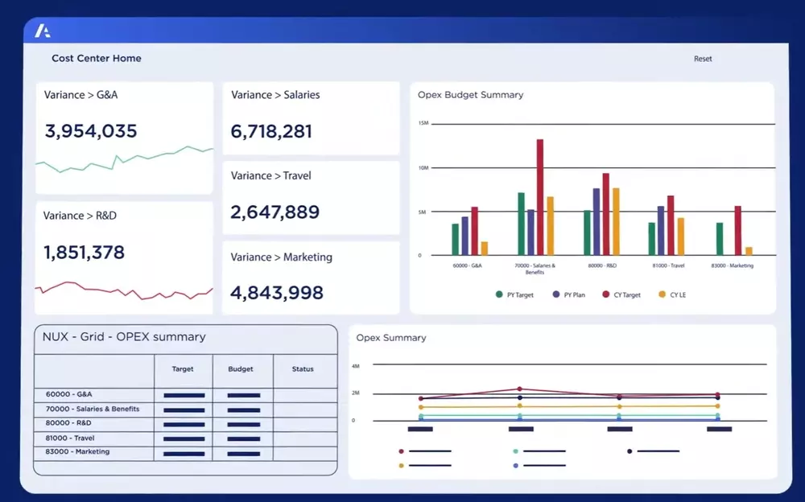
Task: Select the 70000 - Salaries & Benefits grid row
Action: (186, 409)
